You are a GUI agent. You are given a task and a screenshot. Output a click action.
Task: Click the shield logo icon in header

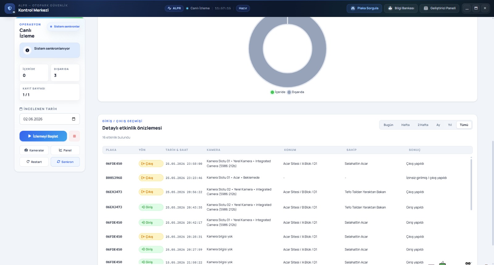pyautogui.click(x=10, y=8)
